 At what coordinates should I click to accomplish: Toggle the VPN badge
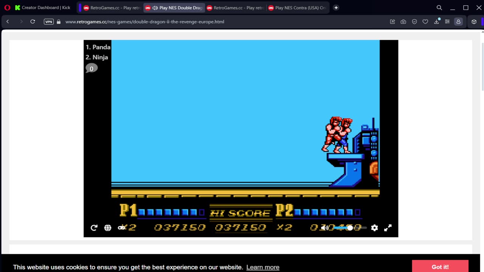[x=49, y=22]
